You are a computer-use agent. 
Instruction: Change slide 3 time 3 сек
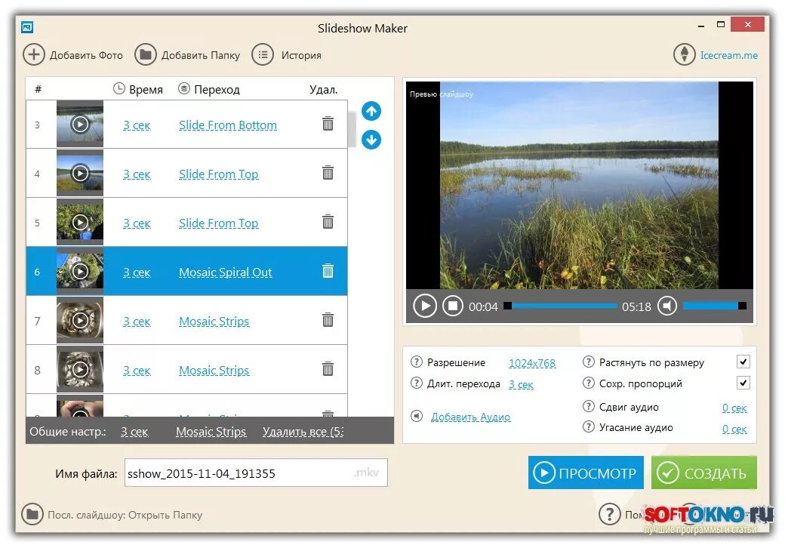[137, 125]
